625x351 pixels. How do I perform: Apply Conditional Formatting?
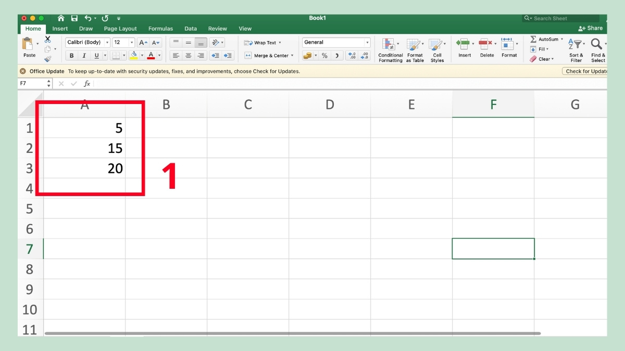click(x=390, y=49)
